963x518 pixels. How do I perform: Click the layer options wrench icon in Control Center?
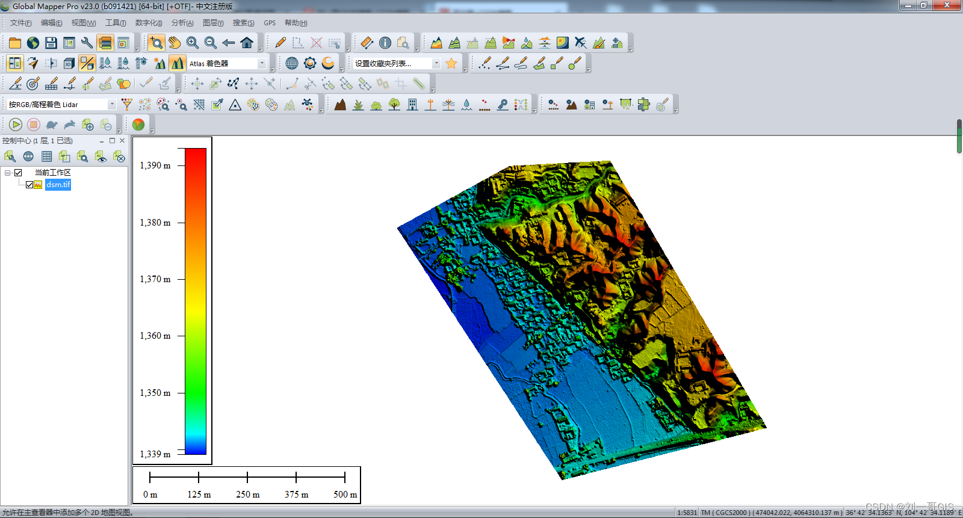(10, 156)
